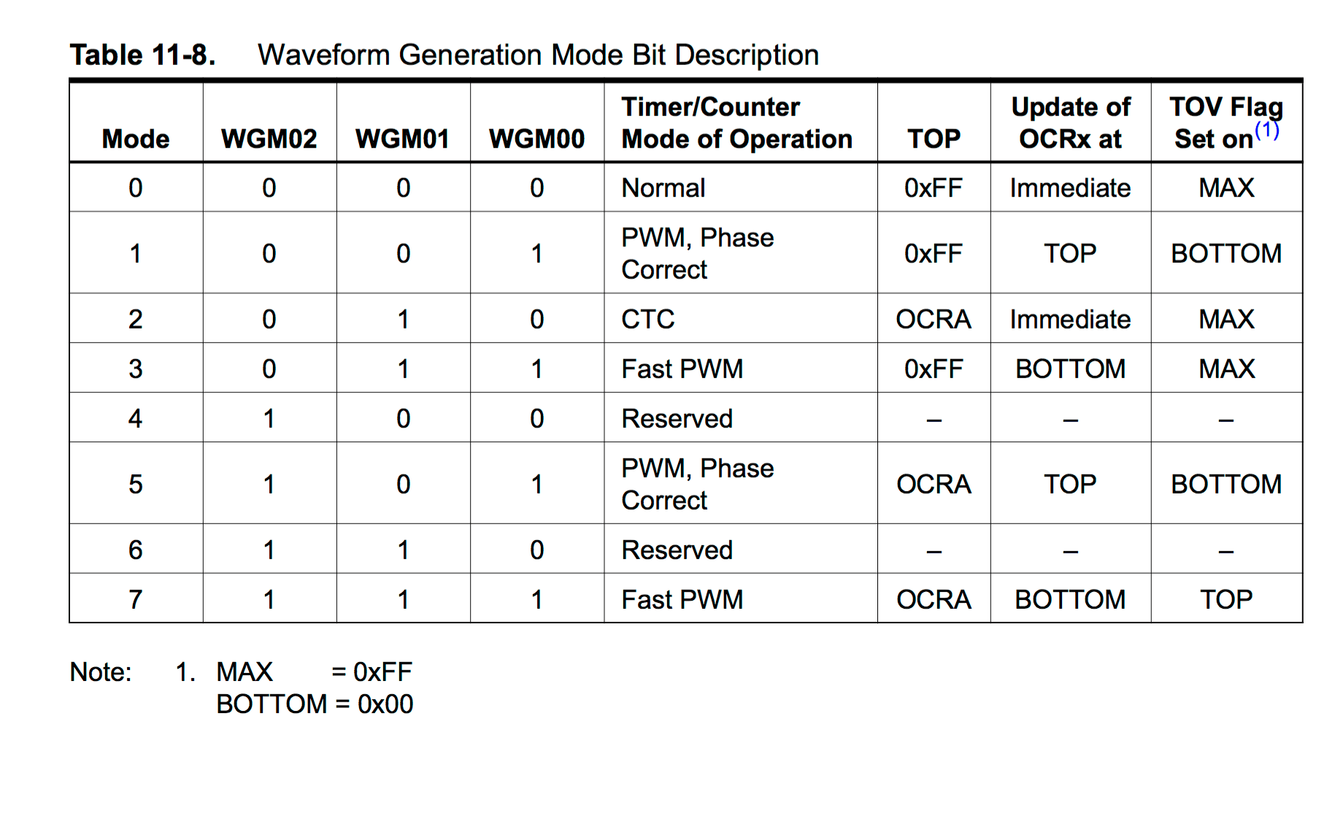The image size is (1343, 819).
Task: Click the BOTTOM = 0x00 note text
Action: 315,704
